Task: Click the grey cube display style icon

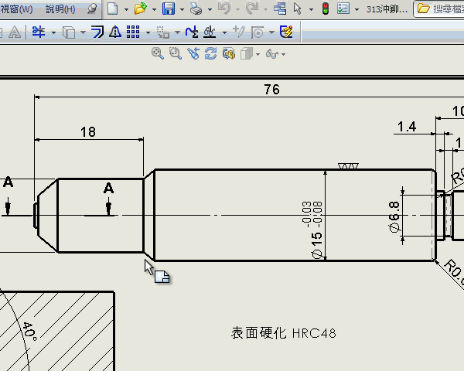Action: tap(246, 54)
